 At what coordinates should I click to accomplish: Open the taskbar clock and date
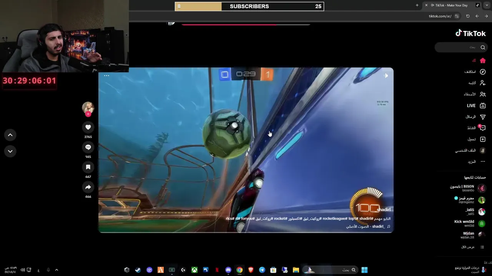(x=10, y=270)
